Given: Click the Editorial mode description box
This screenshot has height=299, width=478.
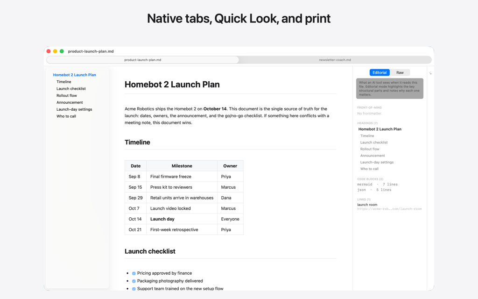Looking at the screenshot, I should [390, 88].
